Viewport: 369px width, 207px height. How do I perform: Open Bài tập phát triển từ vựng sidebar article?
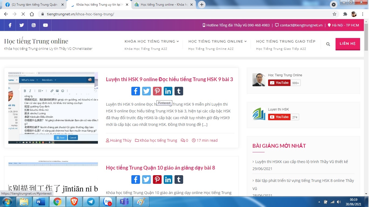303,184
